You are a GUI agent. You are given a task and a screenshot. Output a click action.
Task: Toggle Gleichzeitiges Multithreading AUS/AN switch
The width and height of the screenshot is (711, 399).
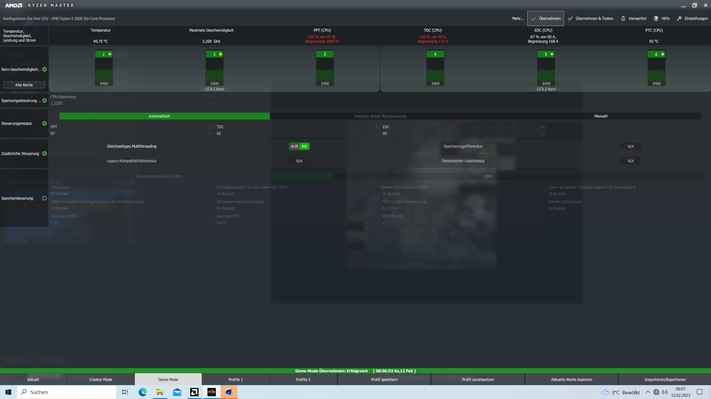tap(299, 146)
